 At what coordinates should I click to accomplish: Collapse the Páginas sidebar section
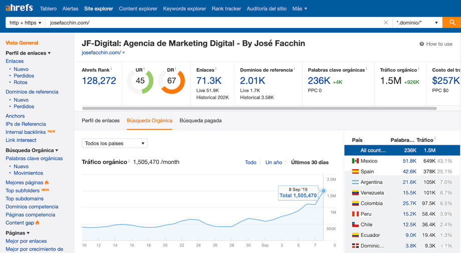point(18,233)
